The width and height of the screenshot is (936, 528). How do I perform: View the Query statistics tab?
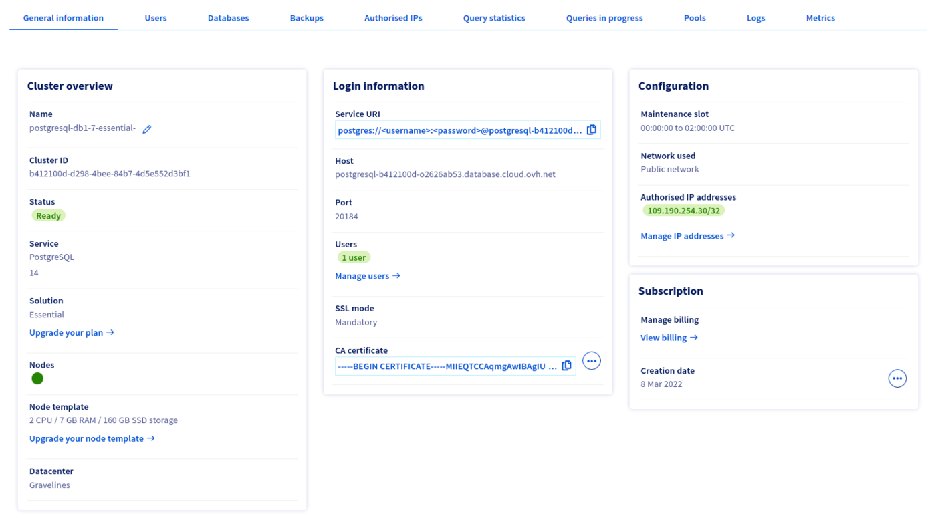click(x=494, y=18)
